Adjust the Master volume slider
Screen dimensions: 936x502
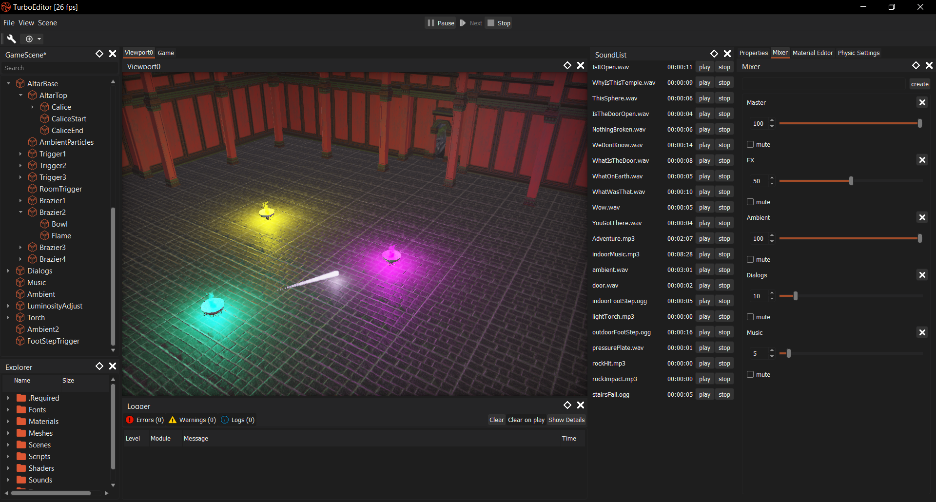click(850, 124)
